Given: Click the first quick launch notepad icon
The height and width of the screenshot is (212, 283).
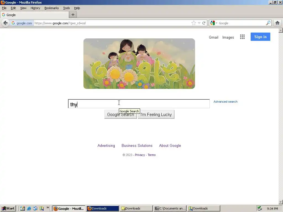Looking at the screenshot, I should [x=23, y=208].
